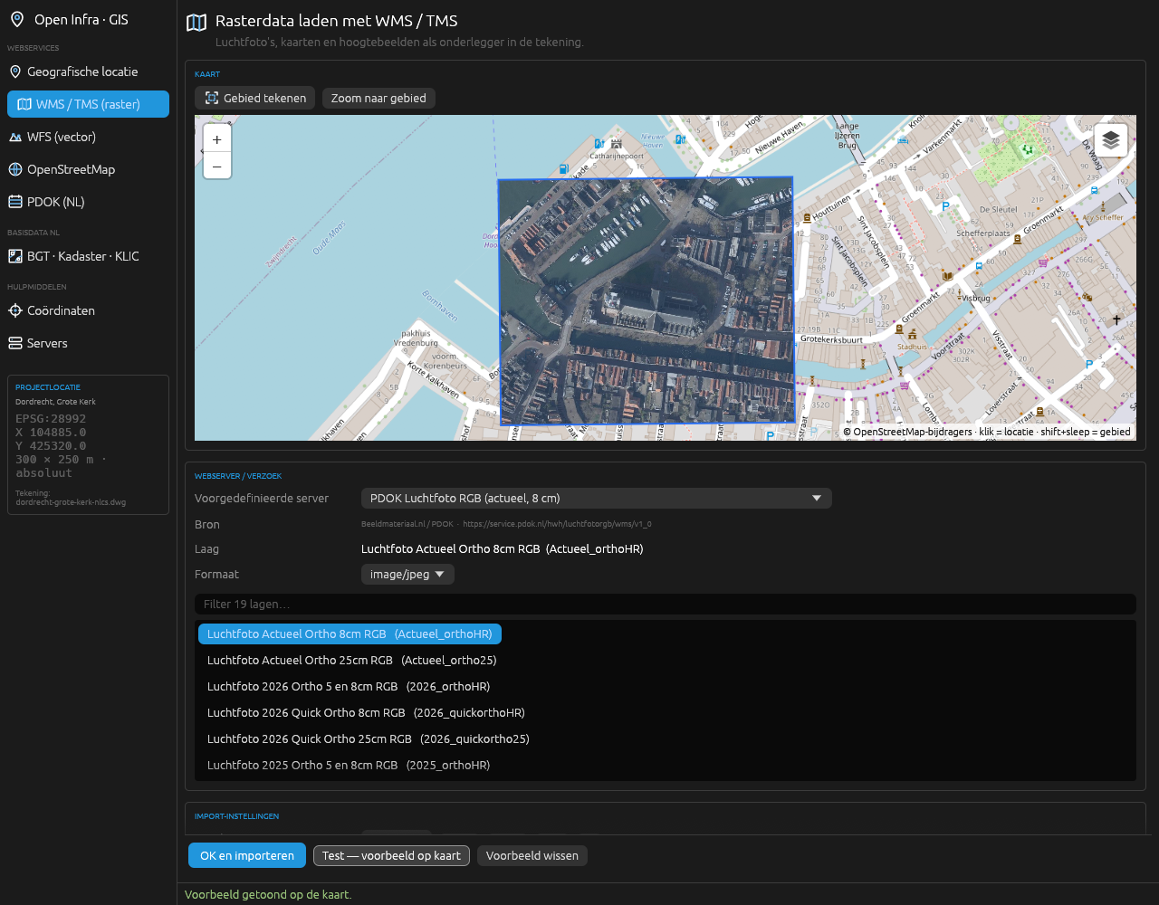Select layer Luchtfoto Actueel Ortho 8cm RGB
Image resolution: width=1159 pixels, height=905 pixels.
point(350,633)
